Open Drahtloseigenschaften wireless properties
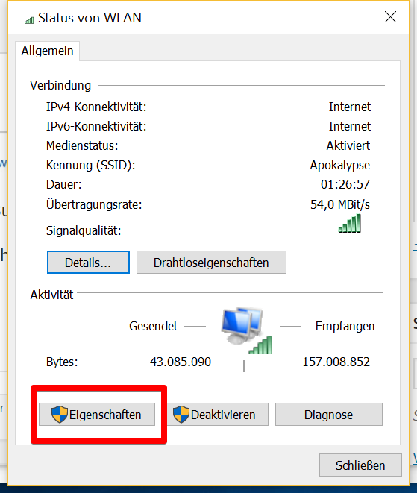The image size is (417, 493). coord(211,263)
